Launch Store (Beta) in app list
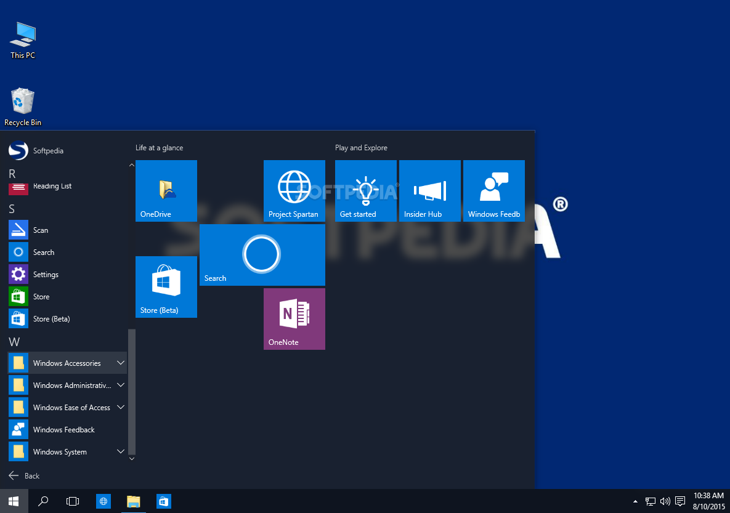This screenshot has height=513, width=730. click(x=68, y=319)
